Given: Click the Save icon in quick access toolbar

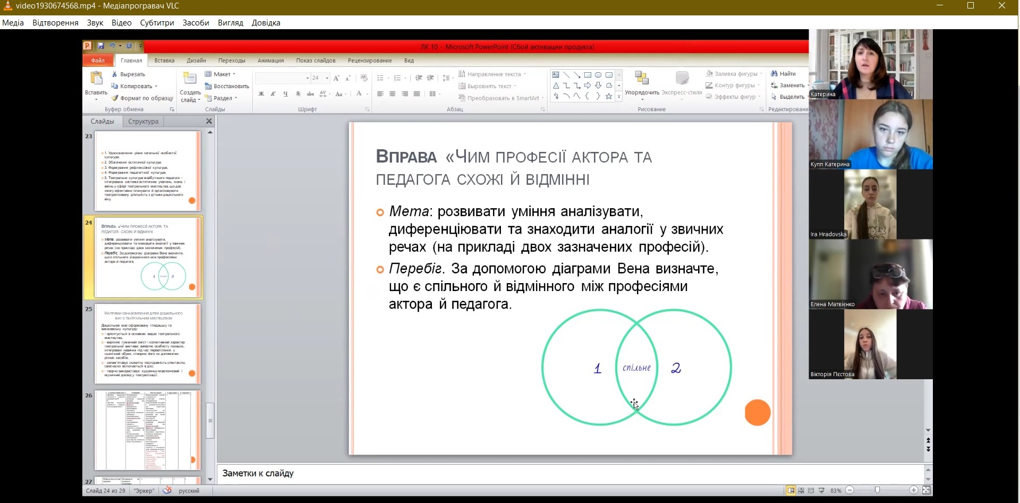Looking at the screenshot, I should coord(101,46).
